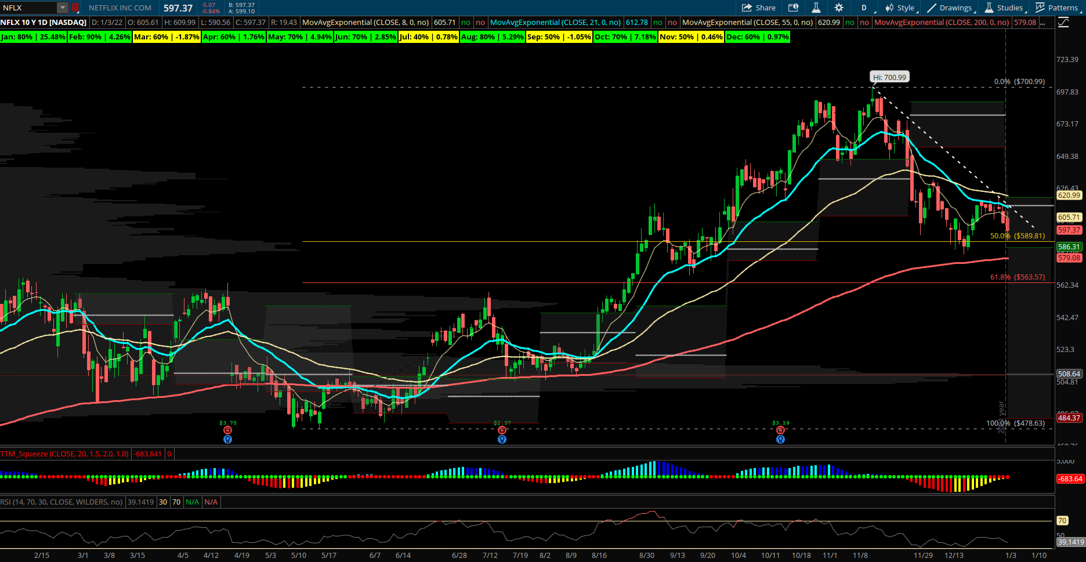Click the Apr: 60% | 1.76% label
Viewport: 1086px width, 562px height.
click(x=234, y=37)
